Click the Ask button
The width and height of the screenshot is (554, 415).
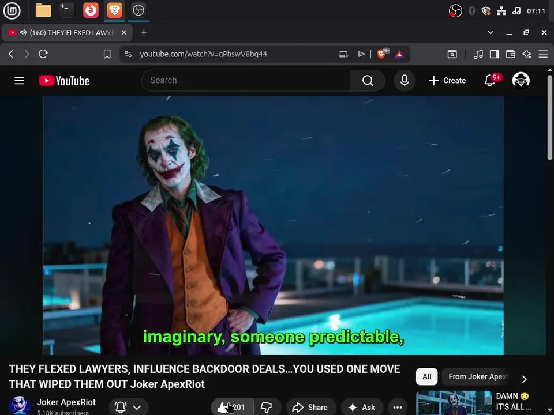point(362,408)
